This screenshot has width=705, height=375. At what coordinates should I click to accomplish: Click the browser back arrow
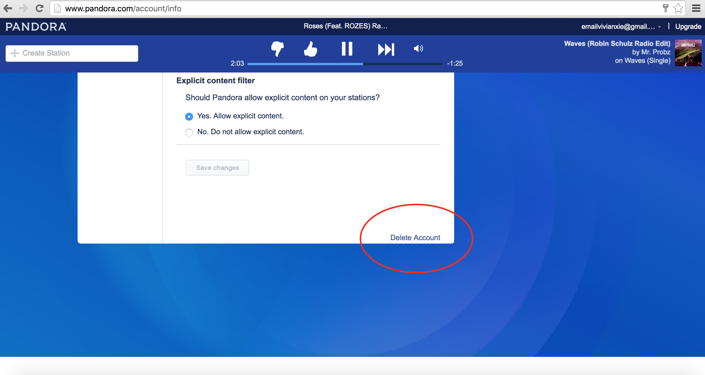click(8, 8)
